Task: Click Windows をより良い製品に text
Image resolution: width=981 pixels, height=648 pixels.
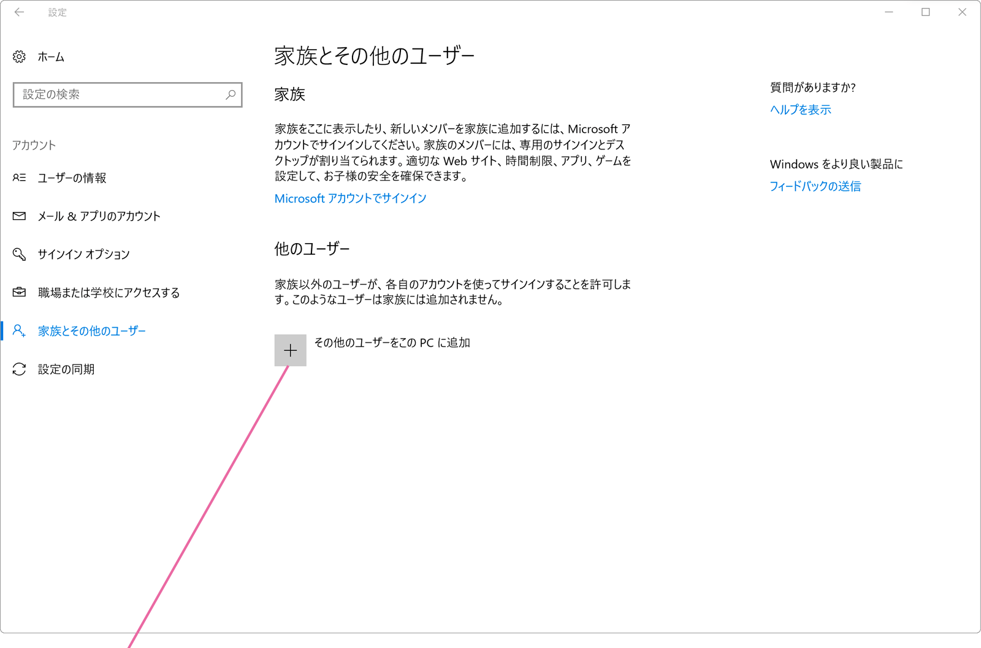Action: pyautogui.click(x=836, y=164)
